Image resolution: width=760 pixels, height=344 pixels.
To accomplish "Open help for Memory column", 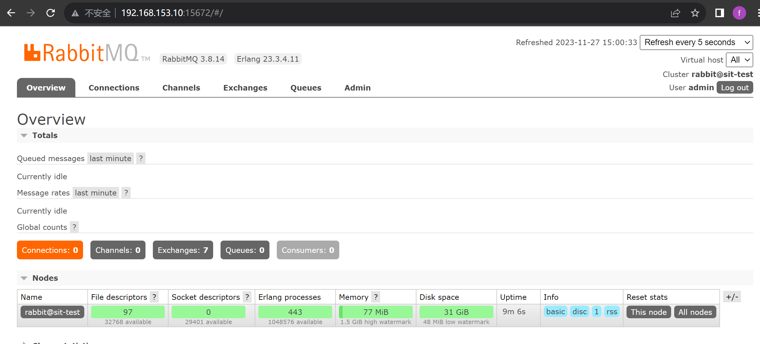I will click(376, 297).
